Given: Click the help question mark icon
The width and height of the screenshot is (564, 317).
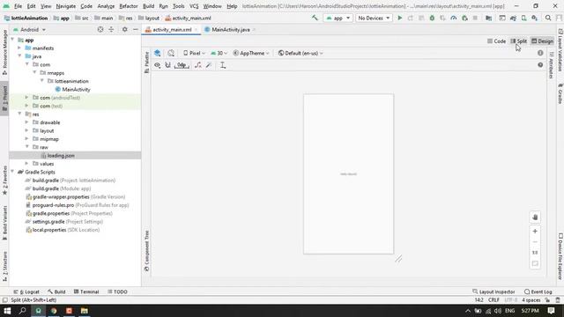Looking at the screenshot, I should click(540, 65).
